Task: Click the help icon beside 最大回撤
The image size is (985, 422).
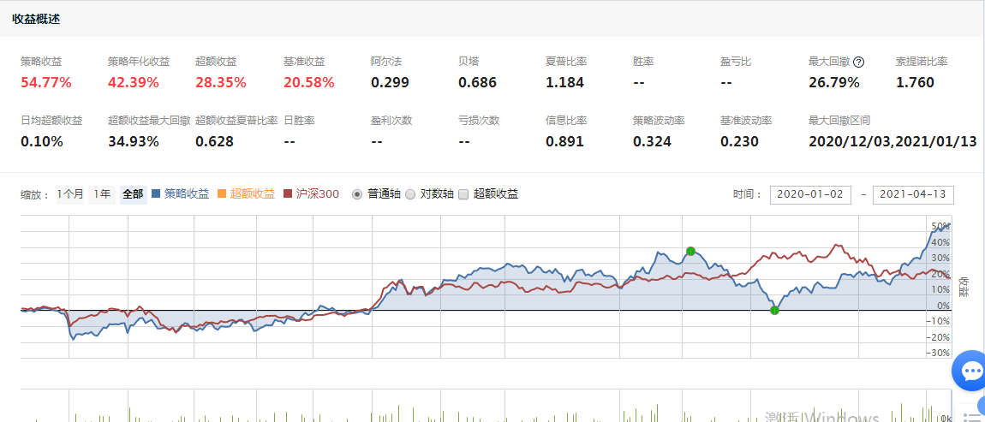Action: pyautogui.click(x=858, y=62)
